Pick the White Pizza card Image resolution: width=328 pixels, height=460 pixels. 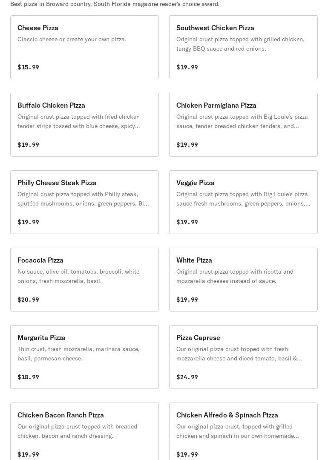coord(243,280)
